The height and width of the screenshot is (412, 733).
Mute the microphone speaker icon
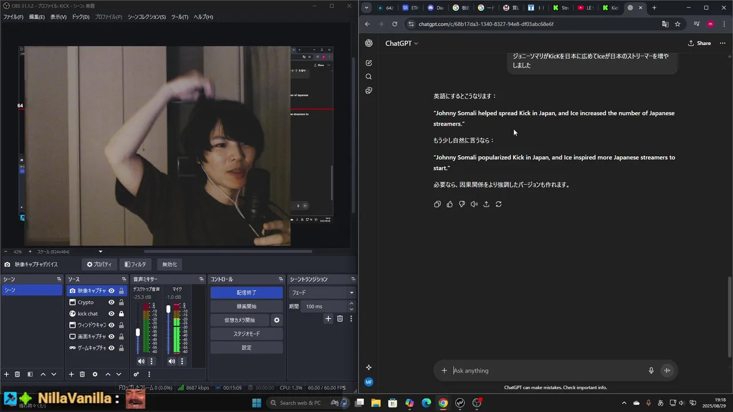click(172, 361)
